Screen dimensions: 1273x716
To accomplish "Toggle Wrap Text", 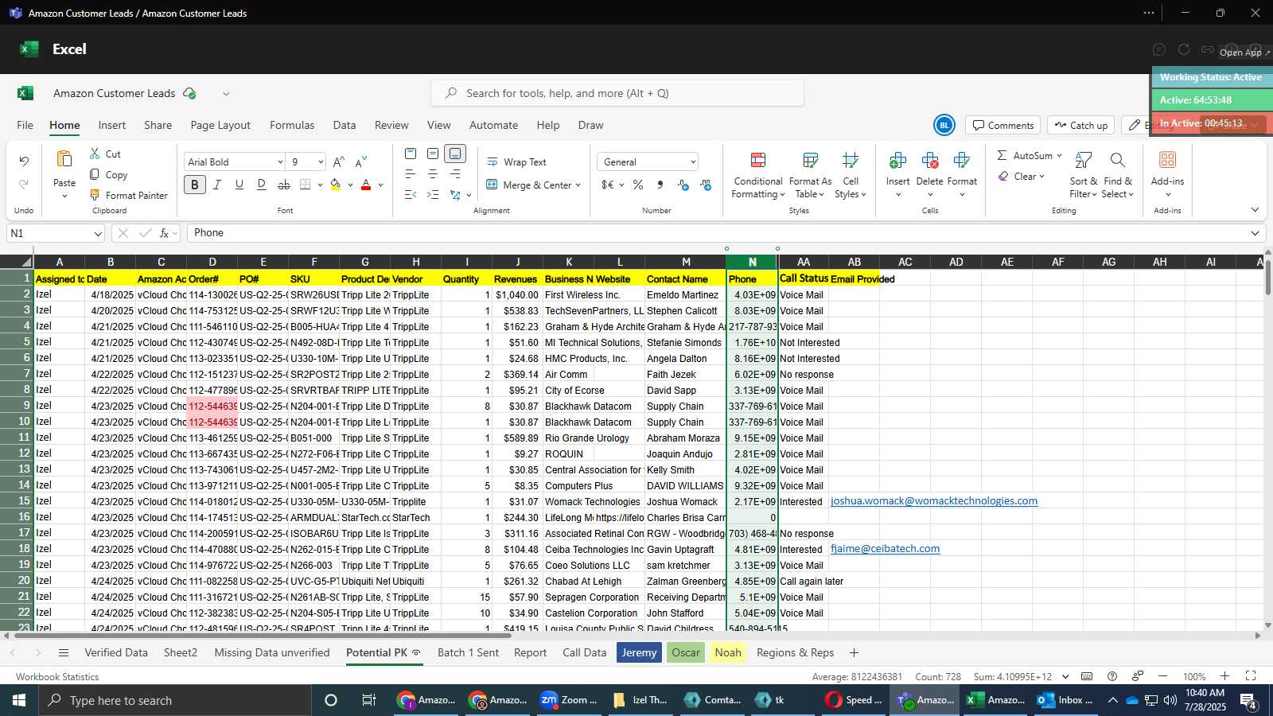I will 516,161.
